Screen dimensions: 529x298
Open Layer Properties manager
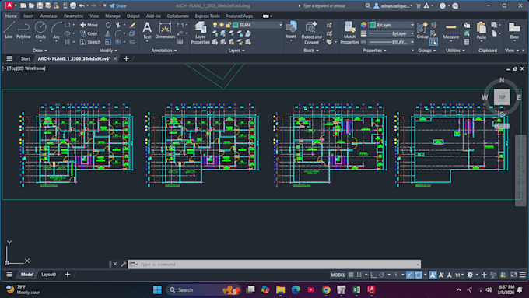[201, 33]
